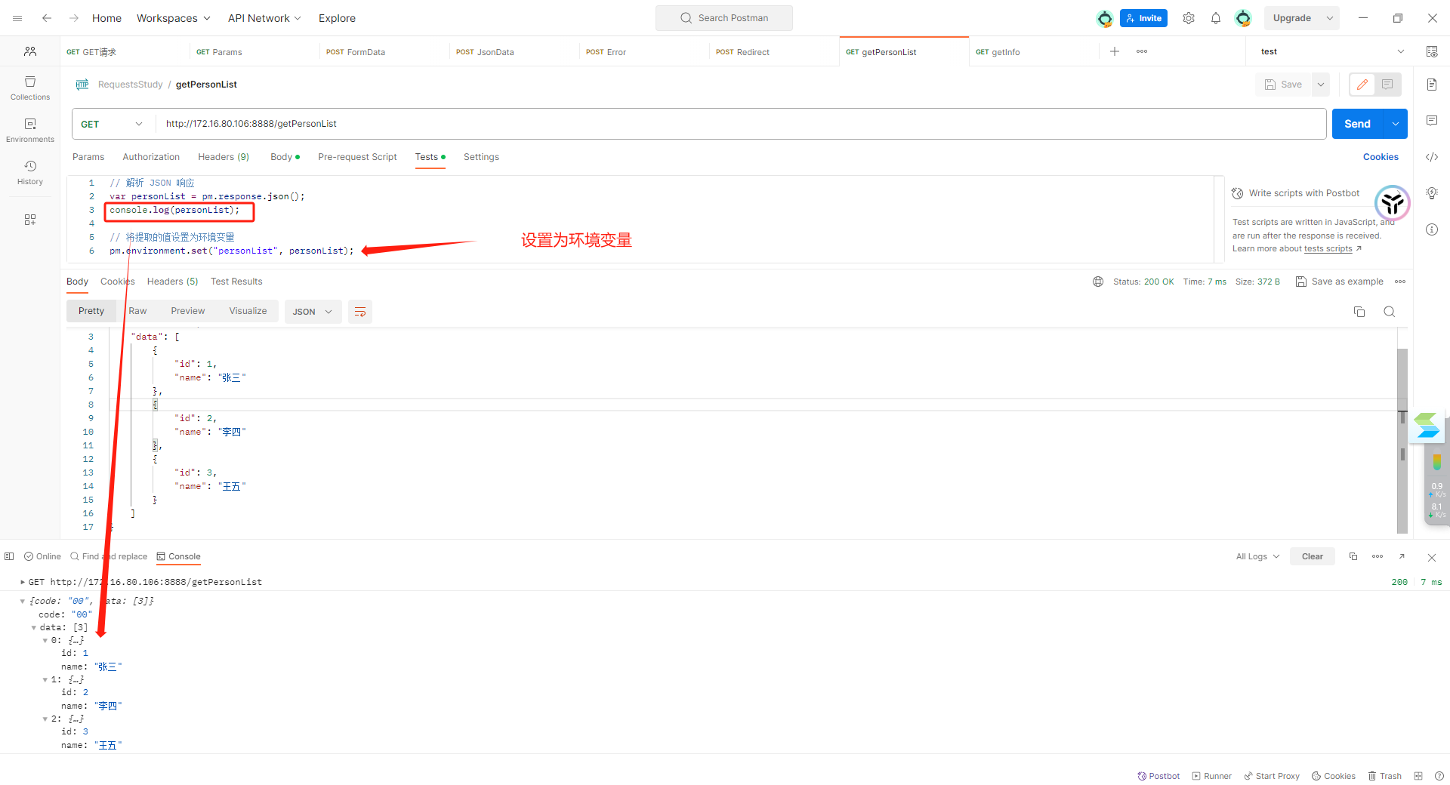Open the Collections sidebar
1450x785 pixels.
(29, 88)
